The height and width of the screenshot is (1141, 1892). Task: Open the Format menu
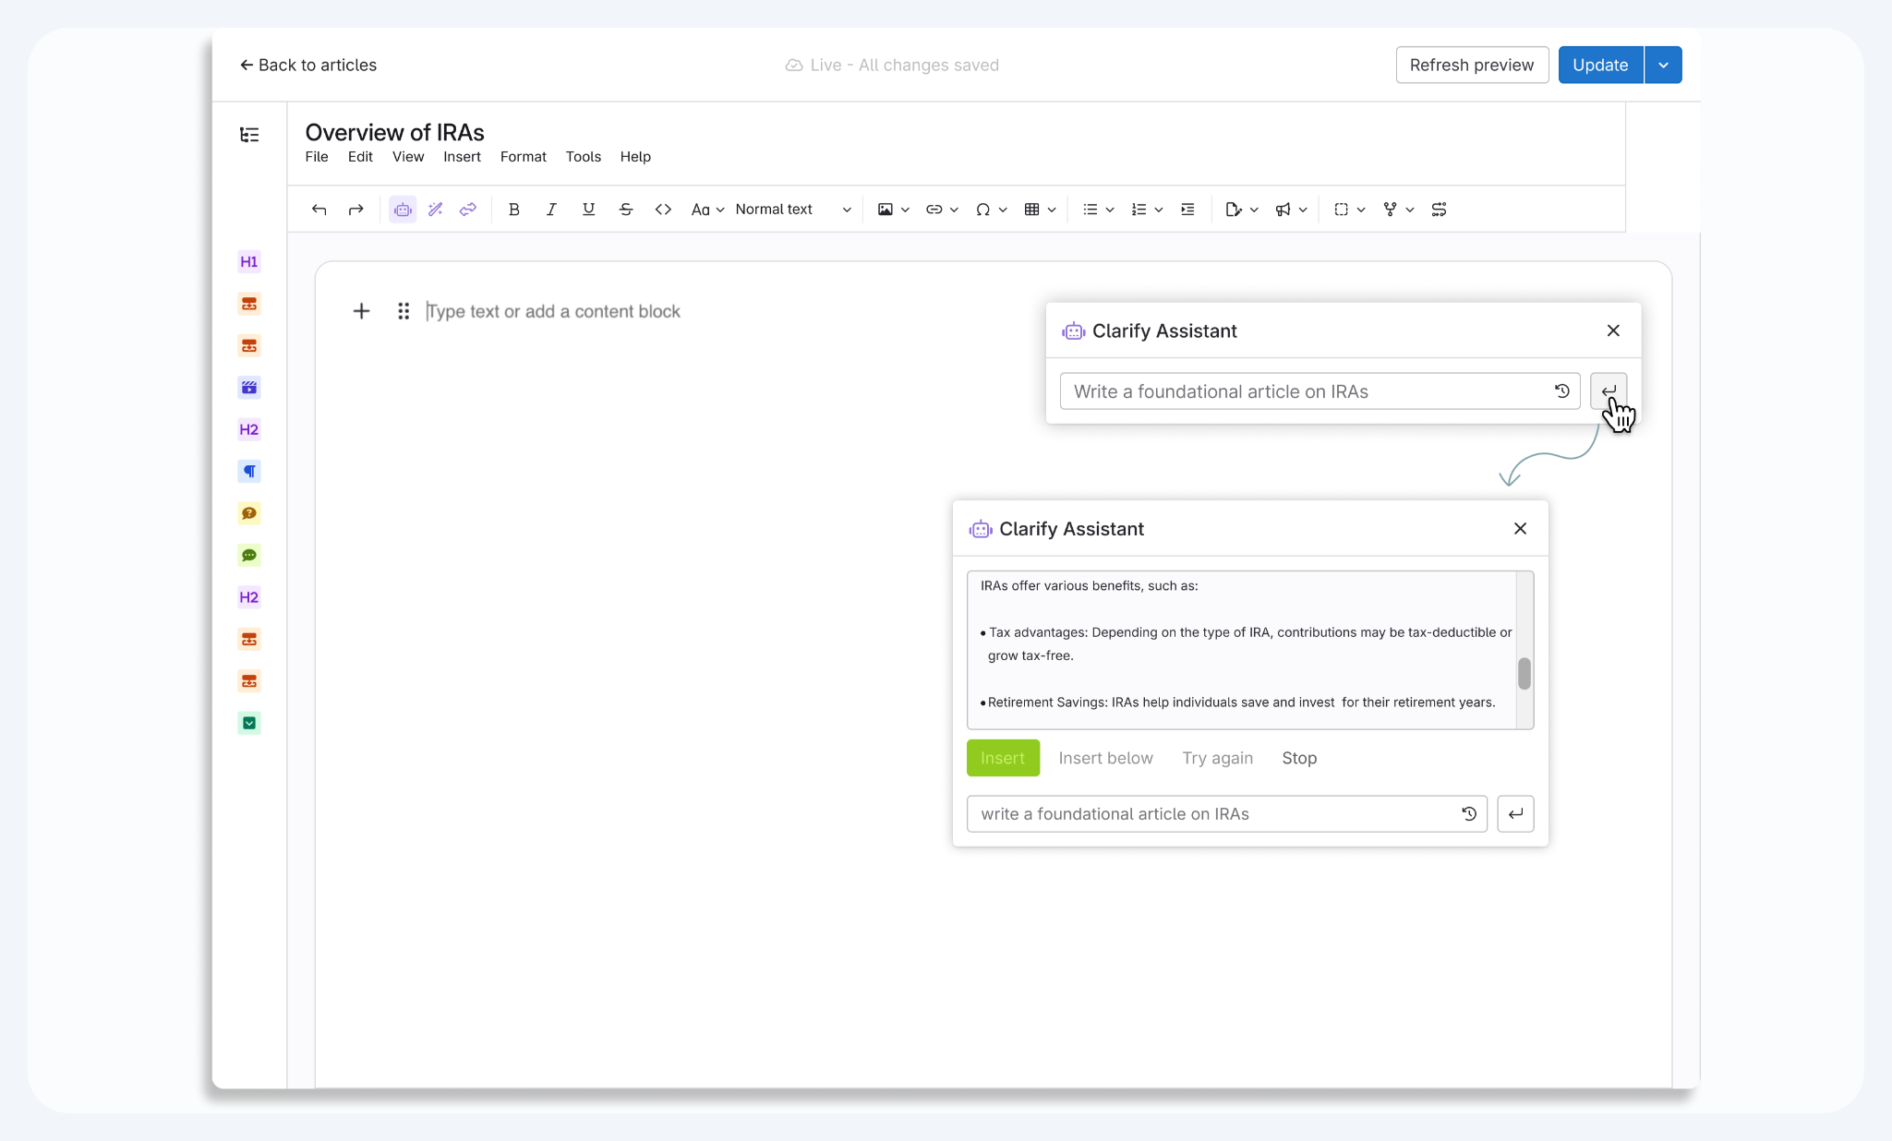[523, 157]
